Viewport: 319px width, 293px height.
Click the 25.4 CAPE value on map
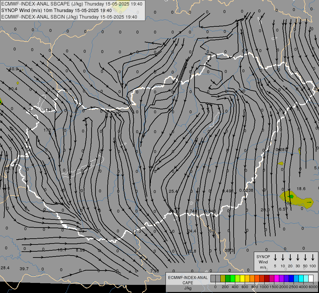point(173,191)
